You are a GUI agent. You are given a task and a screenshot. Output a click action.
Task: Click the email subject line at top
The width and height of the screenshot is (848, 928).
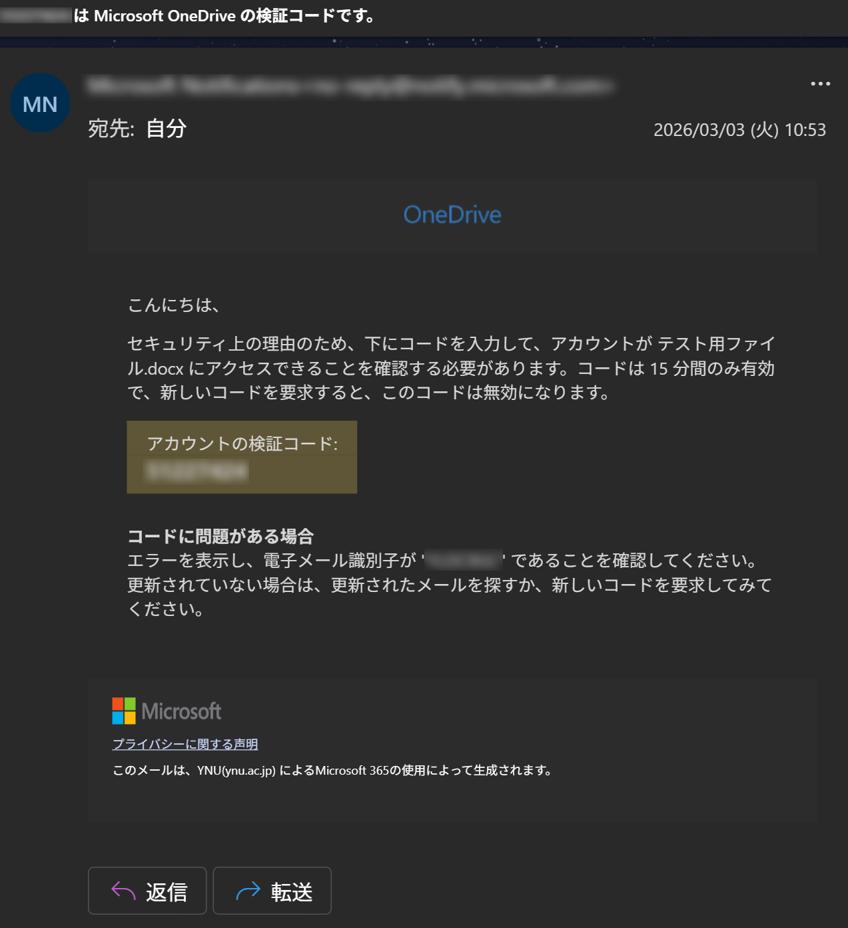[x=189, y=16]
